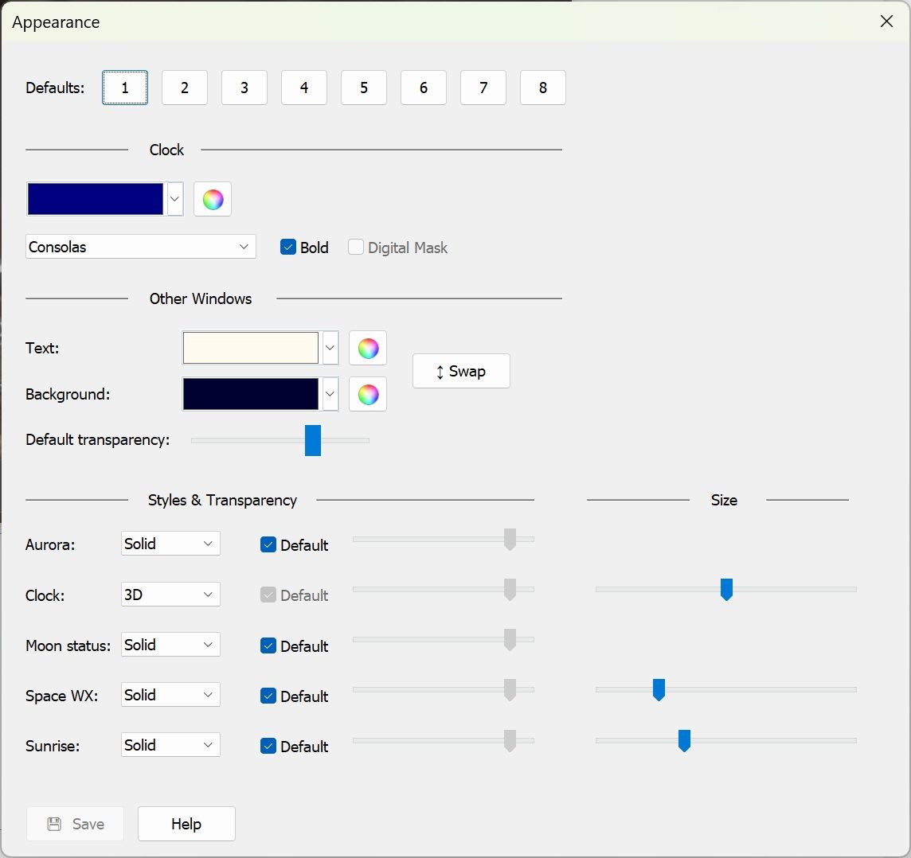Open the Clock style dropdown showing 3D
911x858 pixels.
point(170,595)
